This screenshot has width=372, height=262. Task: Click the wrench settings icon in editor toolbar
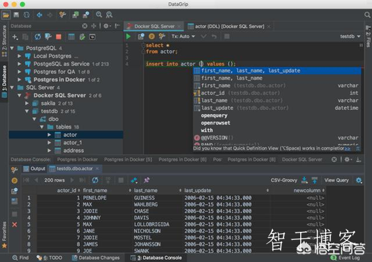[162, 36]
